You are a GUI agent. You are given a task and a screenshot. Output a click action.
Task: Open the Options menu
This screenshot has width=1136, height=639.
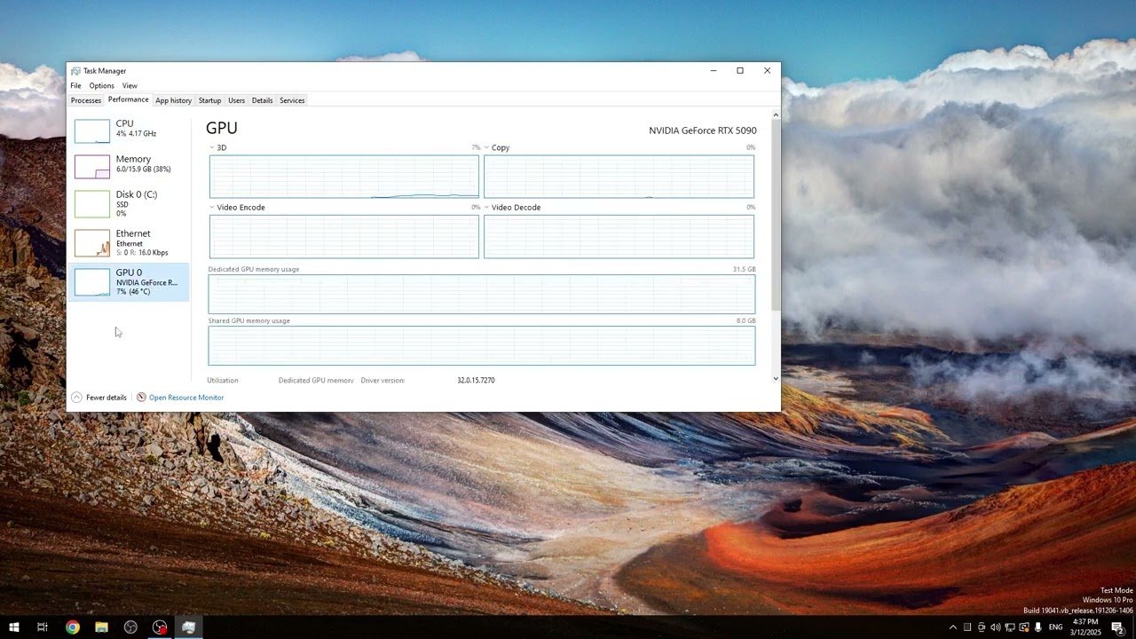pos(101,86)
